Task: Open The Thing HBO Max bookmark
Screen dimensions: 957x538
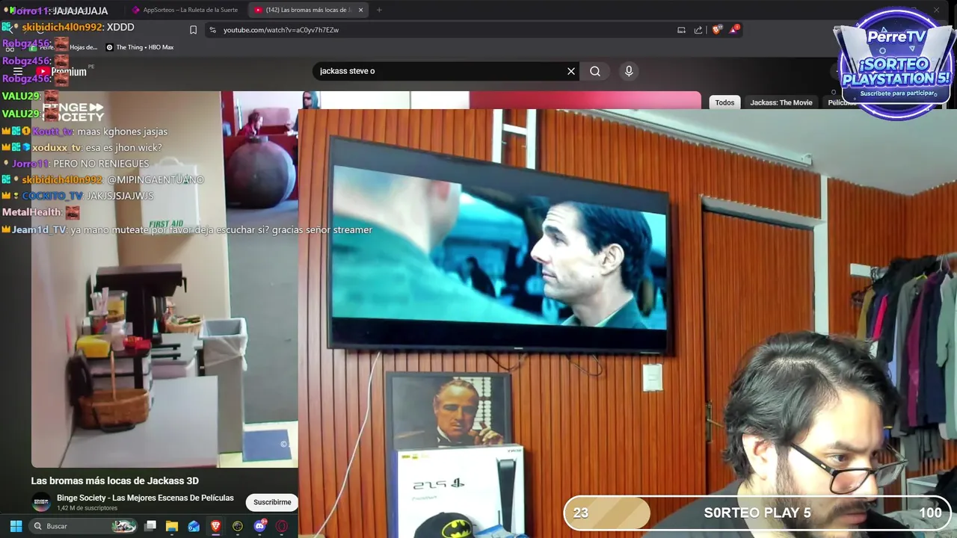Action: click(x=140, y=47)
